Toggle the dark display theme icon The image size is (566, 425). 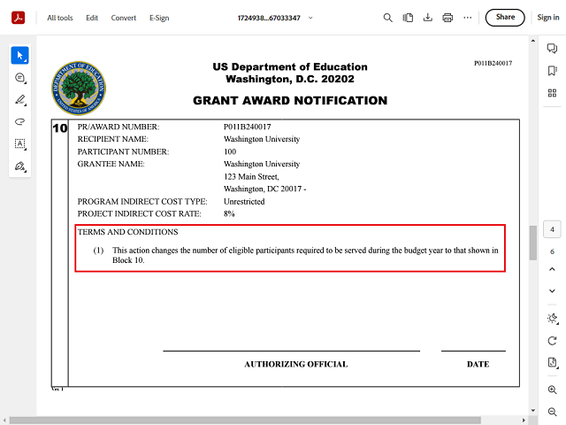tap(552, 319)
